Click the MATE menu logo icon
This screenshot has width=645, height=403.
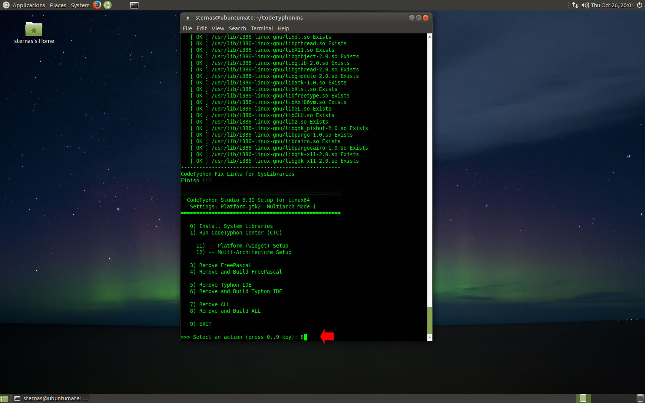click(6, 5)
